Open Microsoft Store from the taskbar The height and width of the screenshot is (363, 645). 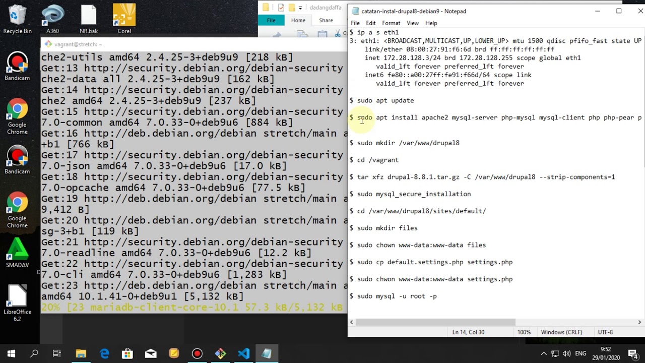coord(127,354)
